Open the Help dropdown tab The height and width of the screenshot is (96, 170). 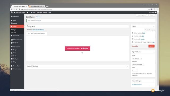(152, 15)
